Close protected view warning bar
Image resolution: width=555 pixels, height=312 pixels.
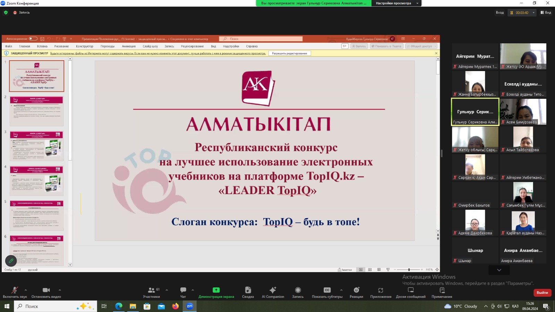click(x=436, y=53)
